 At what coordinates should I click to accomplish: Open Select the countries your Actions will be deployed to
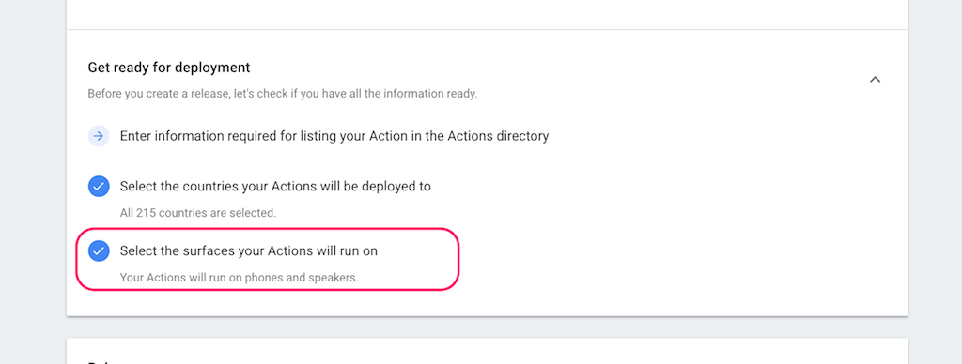click(x=275, y=187)
